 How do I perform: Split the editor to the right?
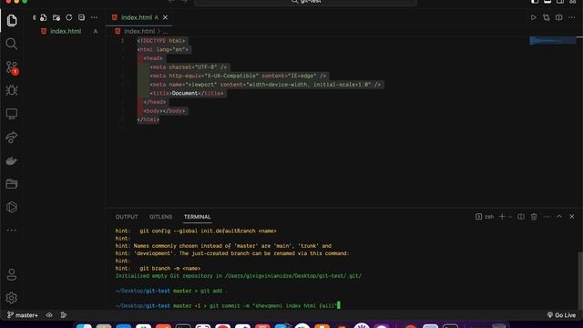point(558,17)
